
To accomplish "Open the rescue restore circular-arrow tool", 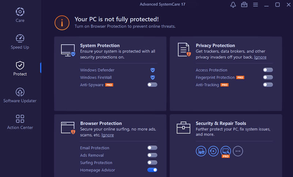I will coord(213,151).
